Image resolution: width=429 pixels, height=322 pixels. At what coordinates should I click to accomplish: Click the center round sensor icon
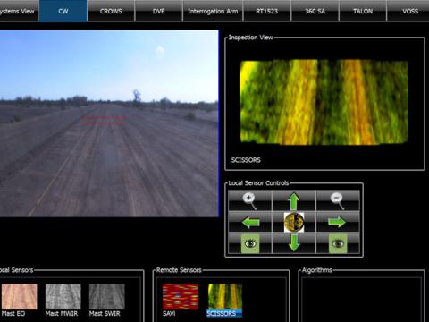click(294, 222)
